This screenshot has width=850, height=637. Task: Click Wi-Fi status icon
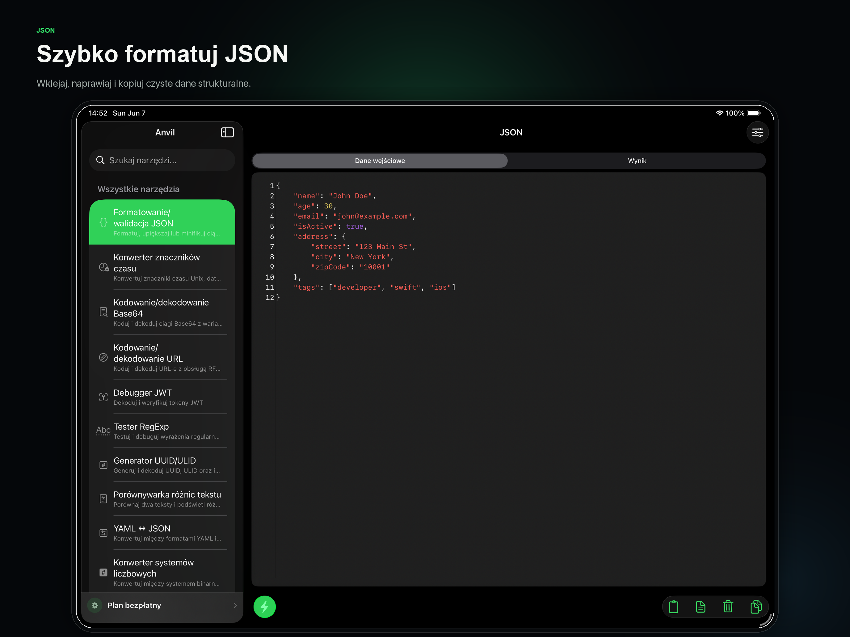[719, 113]
